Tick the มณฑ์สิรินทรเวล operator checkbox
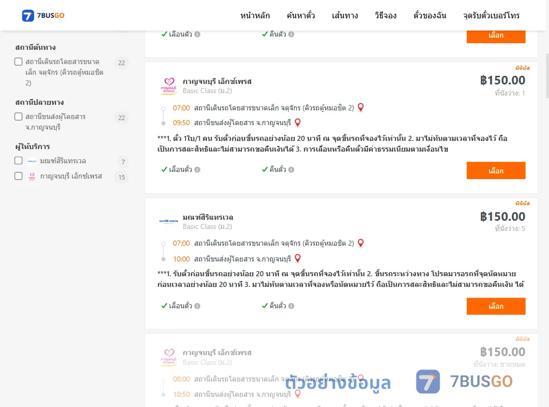This screenshot has width=549, height=407. (19, 161)
